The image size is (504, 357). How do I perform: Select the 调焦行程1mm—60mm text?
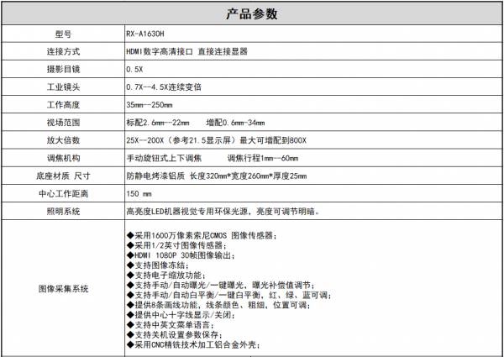tap(263, 158)
